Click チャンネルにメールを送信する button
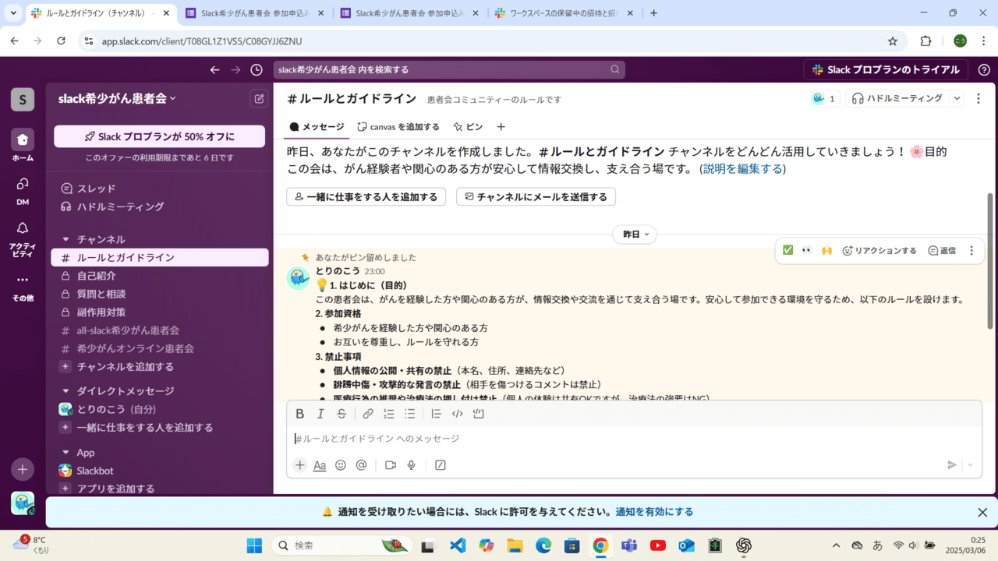 (x=536, y=196)
